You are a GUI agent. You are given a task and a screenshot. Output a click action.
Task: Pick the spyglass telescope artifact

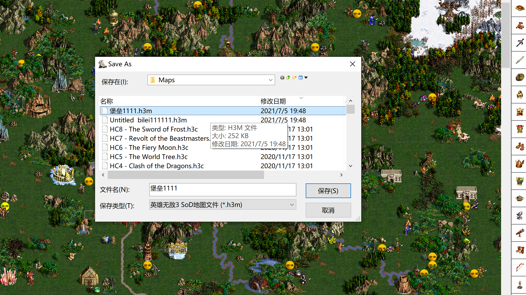click(x=520, y=233)
